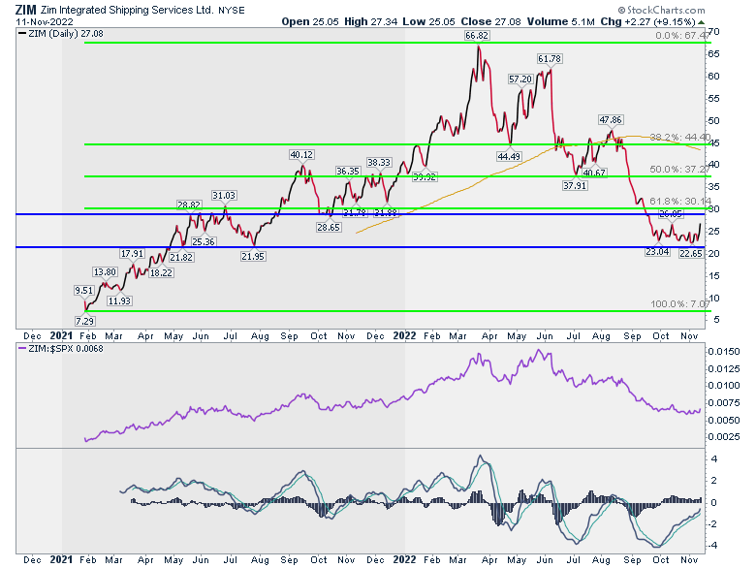Click the 23.04 price label
756x568 pixels.
tap(657, 251)
